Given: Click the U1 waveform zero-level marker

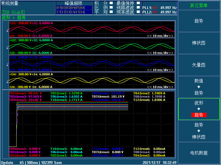Looking at the screenshot, I should point(7,32).
